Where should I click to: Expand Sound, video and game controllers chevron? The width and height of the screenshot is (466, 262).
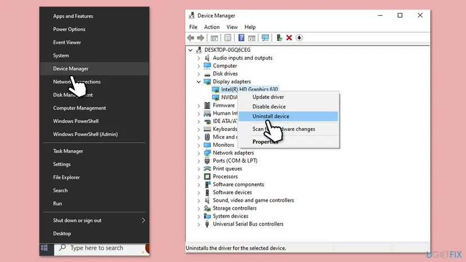coord(199,201)
